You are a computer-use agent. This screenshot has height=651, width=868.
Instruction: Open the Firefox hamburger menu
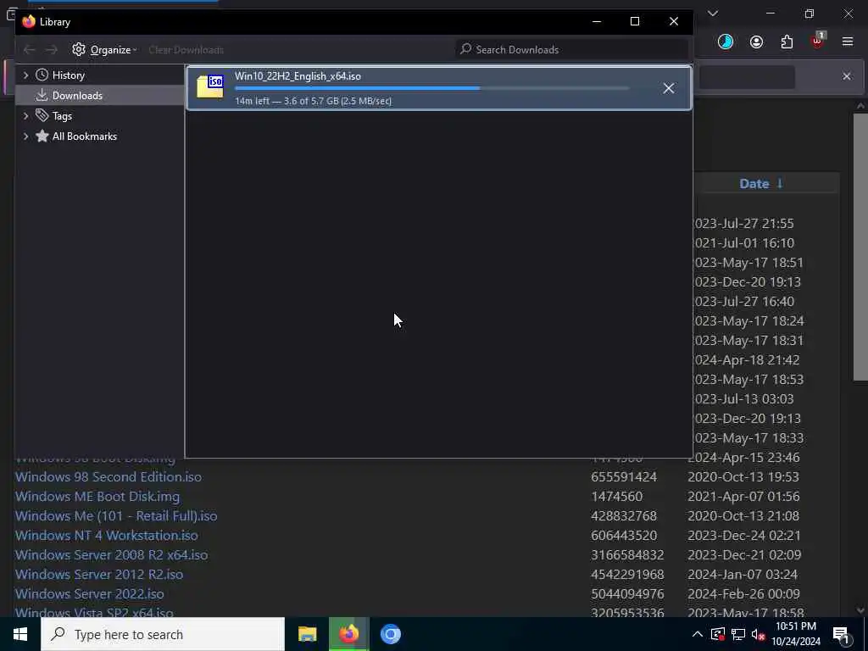(x=848, y=42)
